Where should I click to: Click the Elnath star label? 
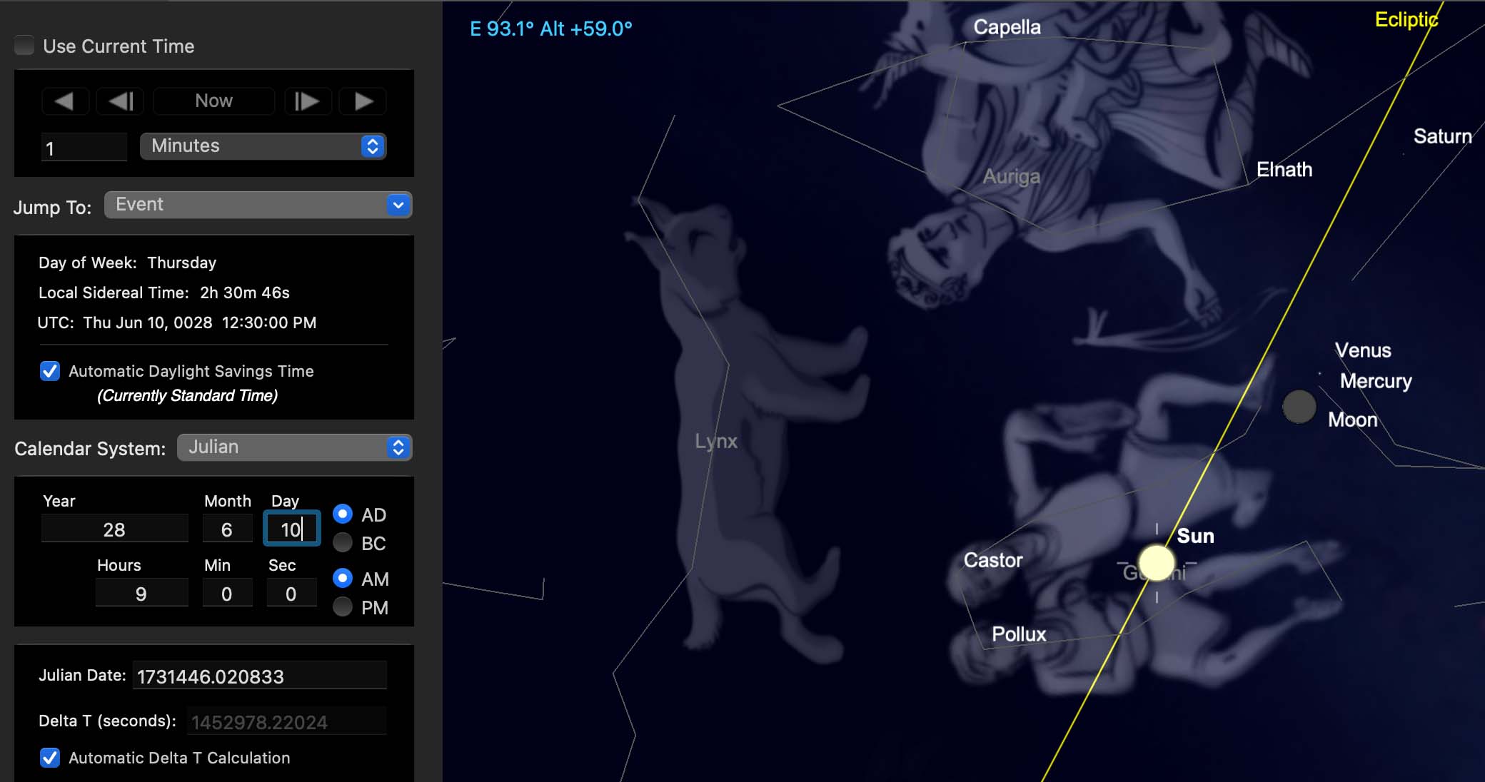1284,169
